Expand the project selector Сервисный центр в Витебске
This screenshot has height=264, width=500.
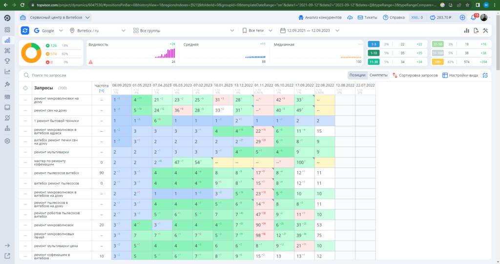pos(60,18)
